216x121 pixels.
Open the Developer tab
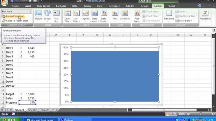[x=114, y=6]
